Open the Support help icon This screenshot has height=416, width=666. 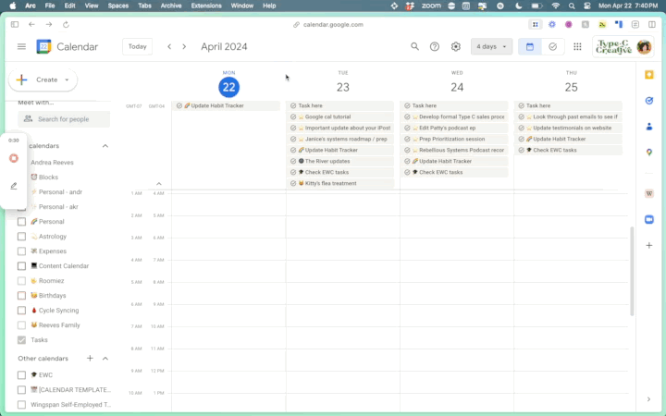click(x=435, y=46)
